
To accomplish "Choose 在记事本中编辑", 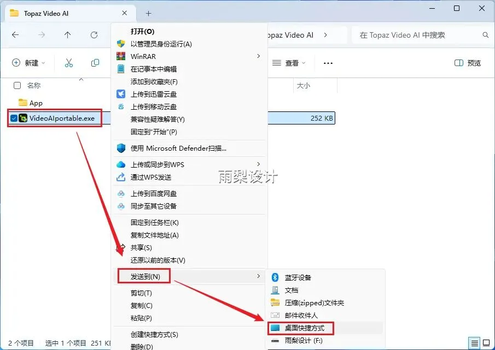I will (x=189, y=69).
